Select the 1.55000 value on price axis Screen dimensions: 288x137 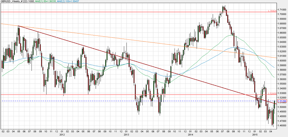[x=282, y=84]
